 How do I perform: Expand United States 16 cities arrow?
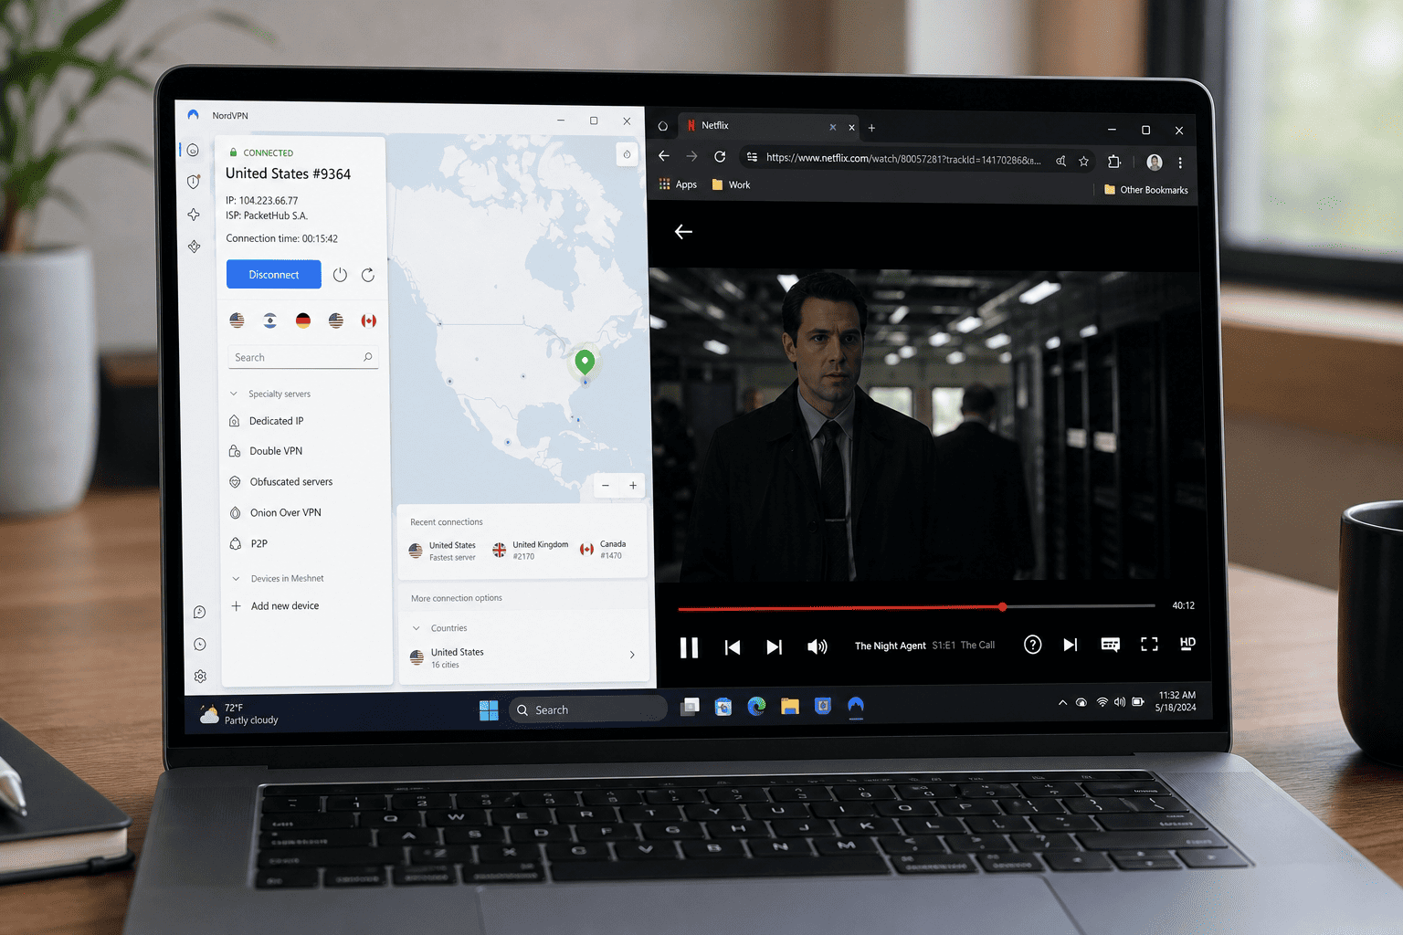[632, 656]
